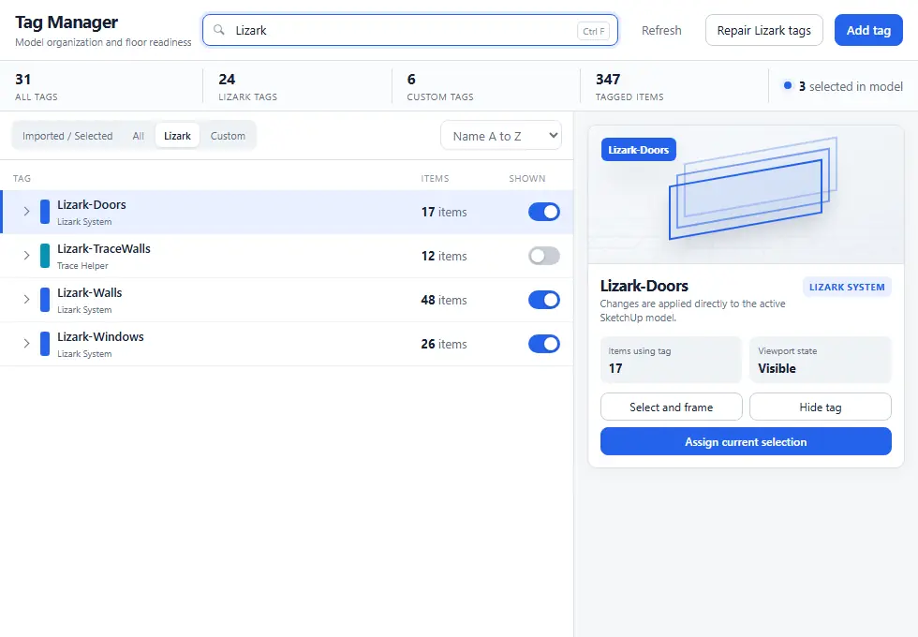Click the 24 LIZARK TAGS stat
The height and width of the screenshot is (637, 918).
(x=247, y=86)
